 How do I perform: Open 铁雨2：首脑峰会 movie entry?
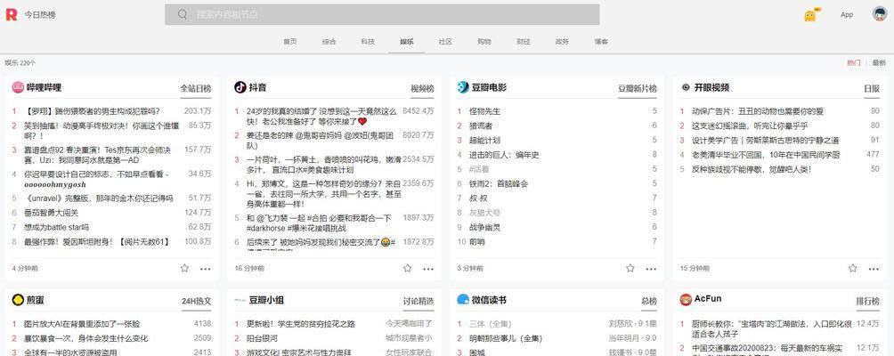point(499,184)
